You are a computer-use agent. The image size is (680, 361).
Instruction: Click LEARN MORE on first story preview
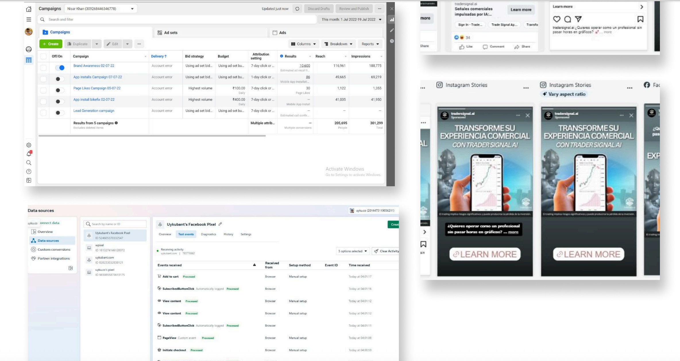coord(485,254)
